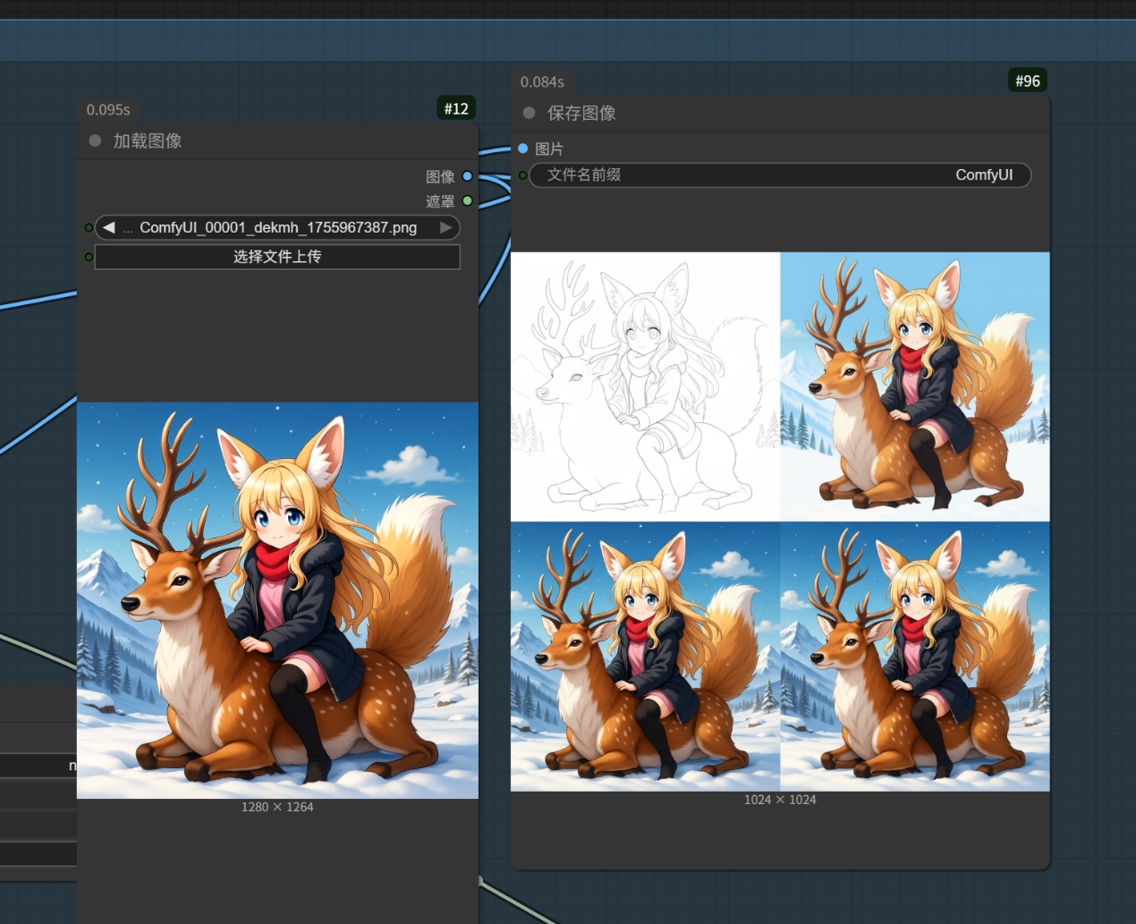Screen dimensions: 1136x924
Task: Open the ComfyUI_00001_dekmh image file dropdown
Action: click(277, 228)
